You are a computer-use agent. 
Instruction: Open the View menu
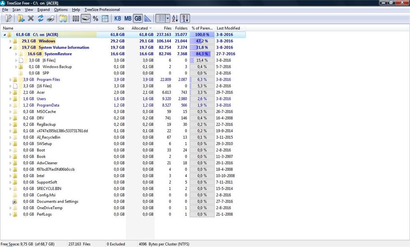(29, 10)
